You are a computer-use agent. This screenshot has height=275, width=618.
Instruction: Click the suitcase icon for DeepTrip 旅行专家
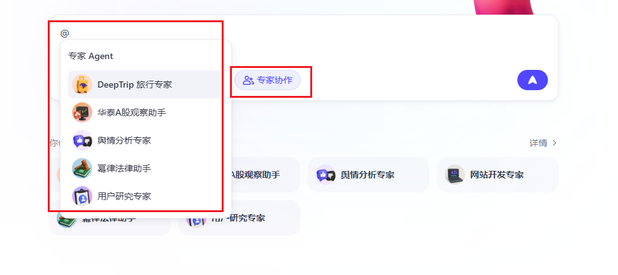click(82, 84)
